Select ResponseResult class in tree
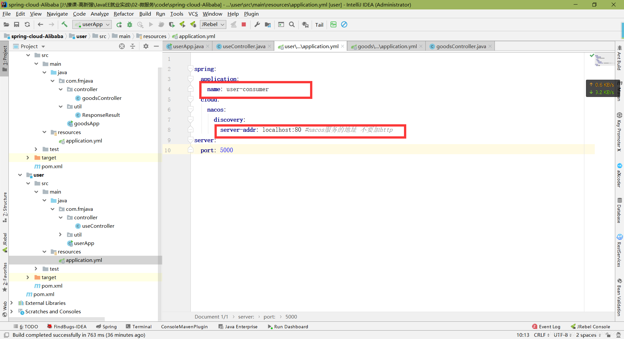 (x=97, y=115)
